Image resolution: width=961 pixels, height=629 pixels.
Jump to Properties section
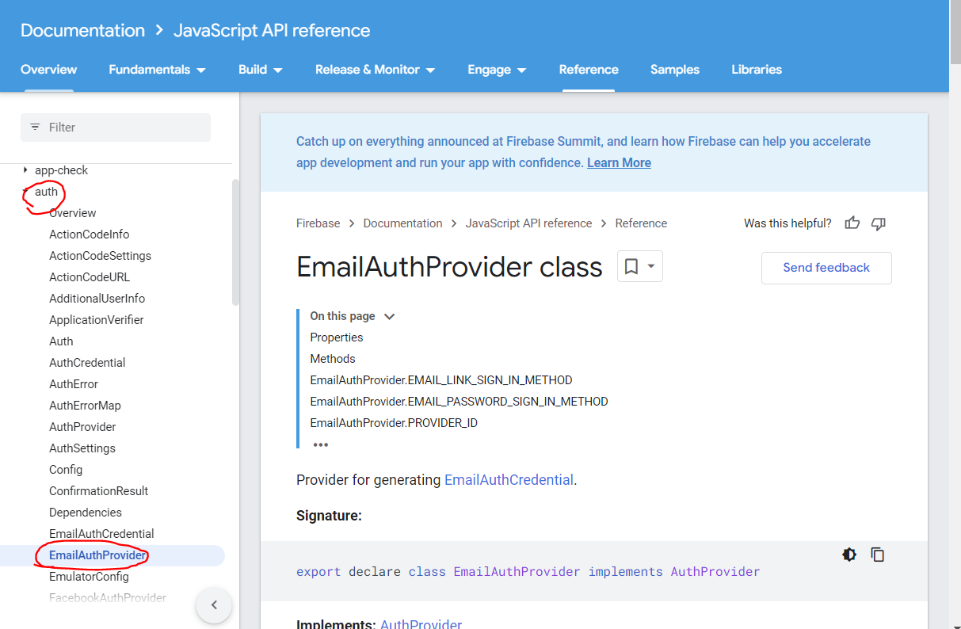click(336, 337)
